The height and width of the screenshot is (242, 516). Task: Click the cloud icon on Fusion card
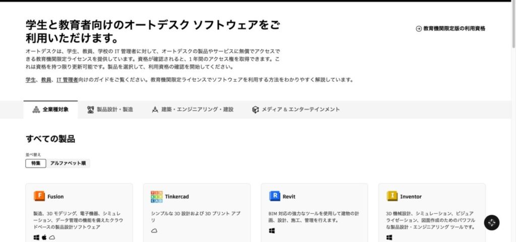(x=52, y=237)
